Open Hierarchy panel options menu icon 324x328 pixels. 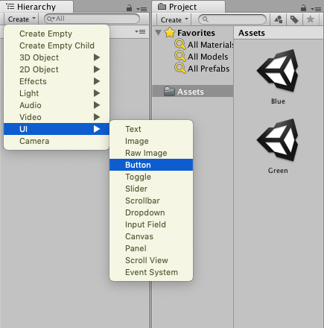click(x=142, y=9)
